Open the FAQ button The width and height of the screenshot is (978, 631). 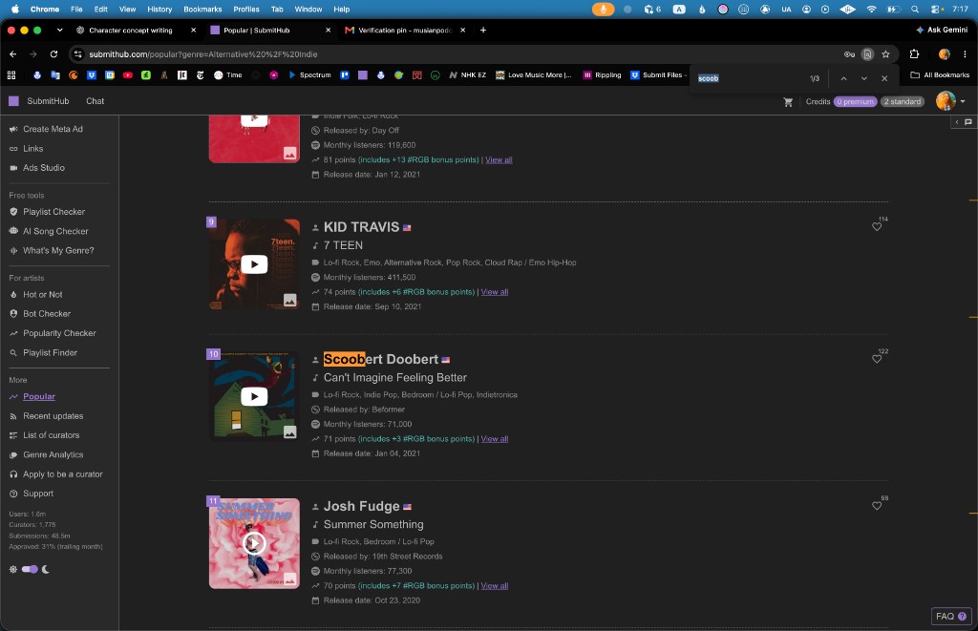click(950, 616)
